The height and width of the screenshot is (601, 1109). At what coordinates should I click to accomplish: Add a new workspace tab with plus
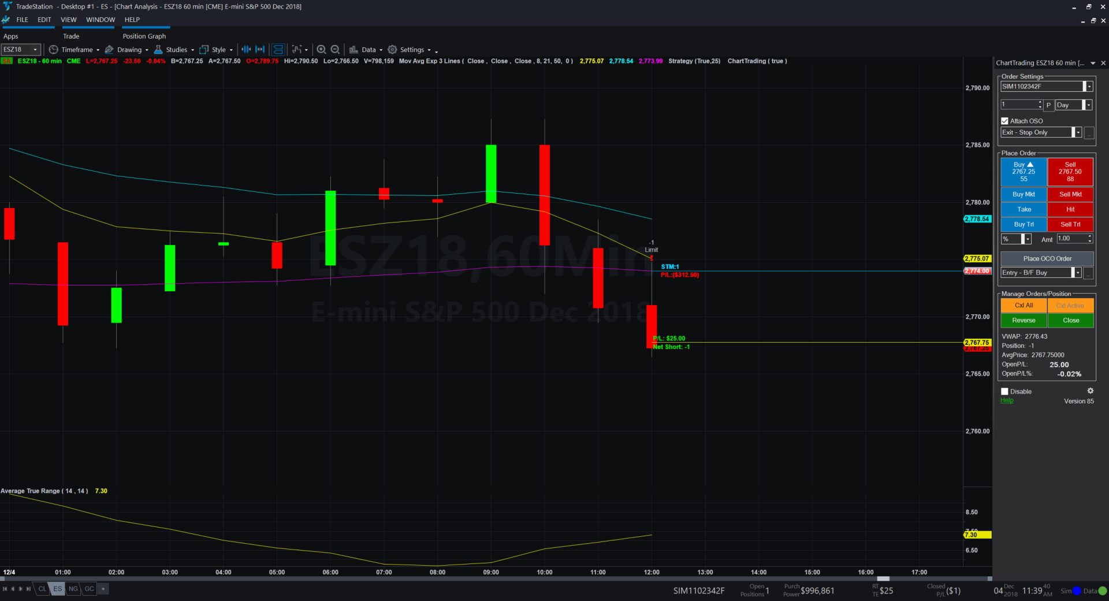103,589
